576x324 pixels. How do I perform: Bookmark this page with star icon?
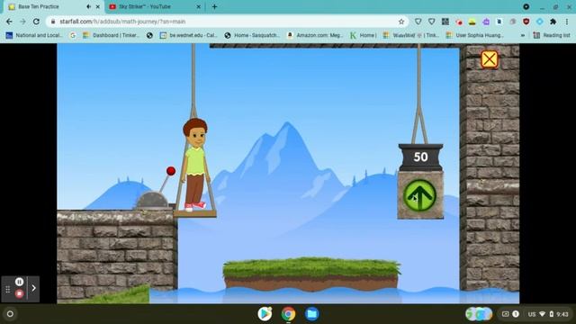click(x=401, y=22)
